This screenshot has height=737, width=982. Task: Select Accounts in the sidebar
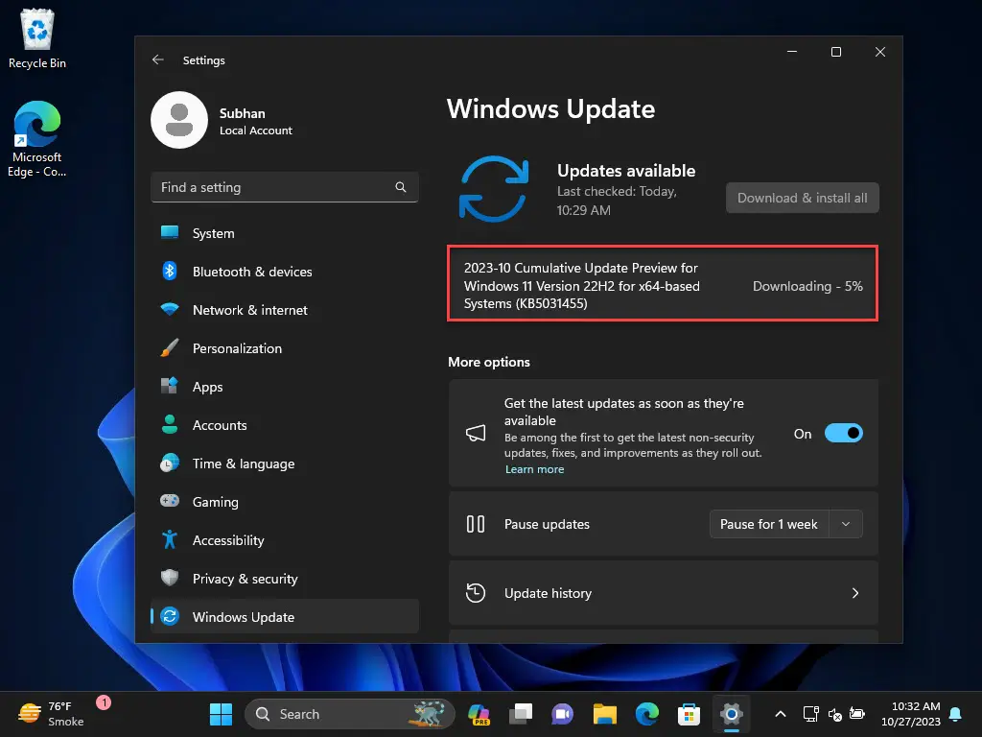(x=284, y=425)
